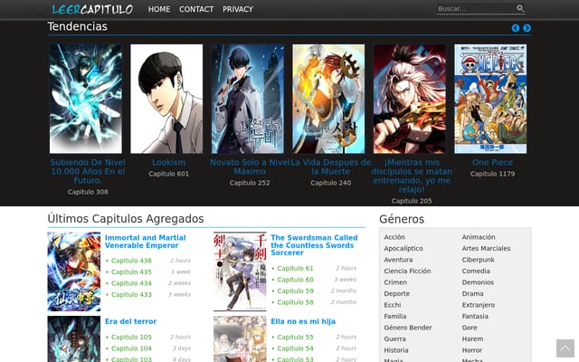Select the Familia genre
The image size is (579, 362).
(x=395, y=316)
